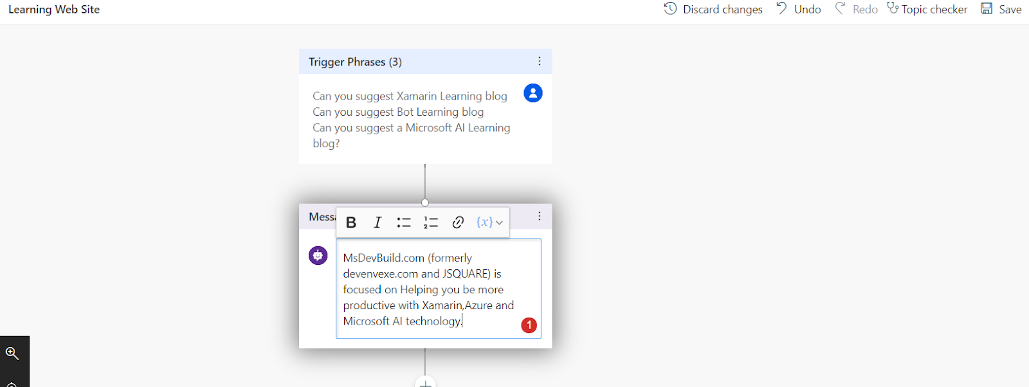The image size is (1029, 387).
Task: Click the connector point above Message node
Action: coord(425,203)
